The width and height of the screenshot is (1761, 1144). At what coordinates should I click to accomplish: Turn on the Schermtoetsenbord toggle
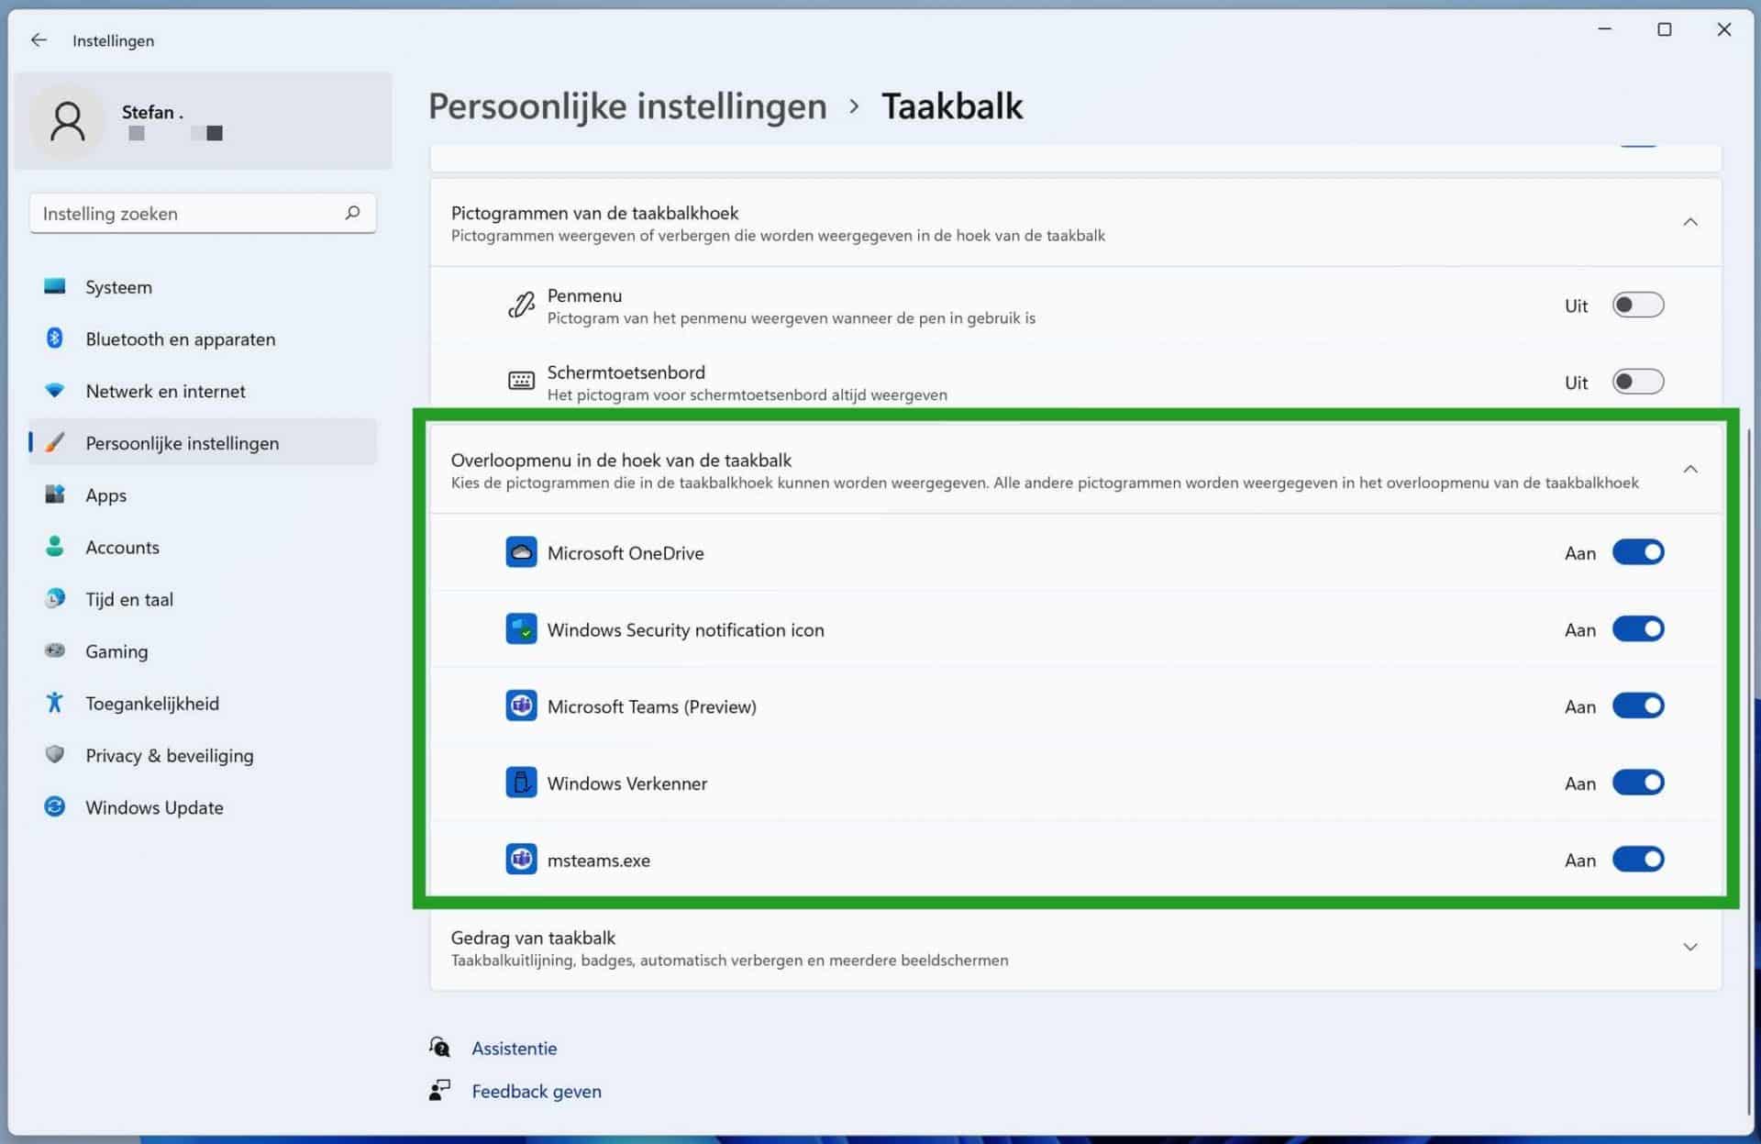[x=1638, y=381]
